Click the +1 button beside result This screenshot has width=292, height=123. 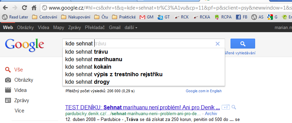coord(226,107)
